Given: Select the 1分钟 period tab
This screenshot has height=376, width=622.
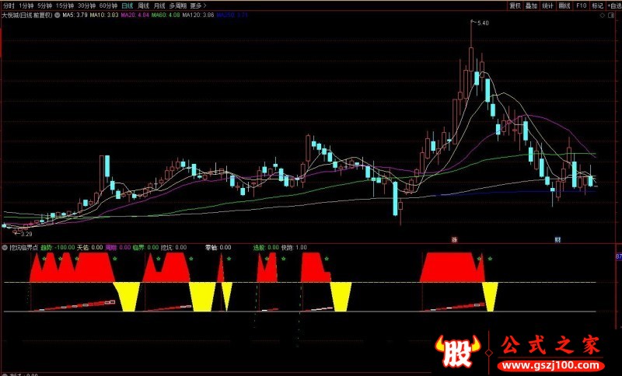Looking at the screenshot, I should pos(26,5).
